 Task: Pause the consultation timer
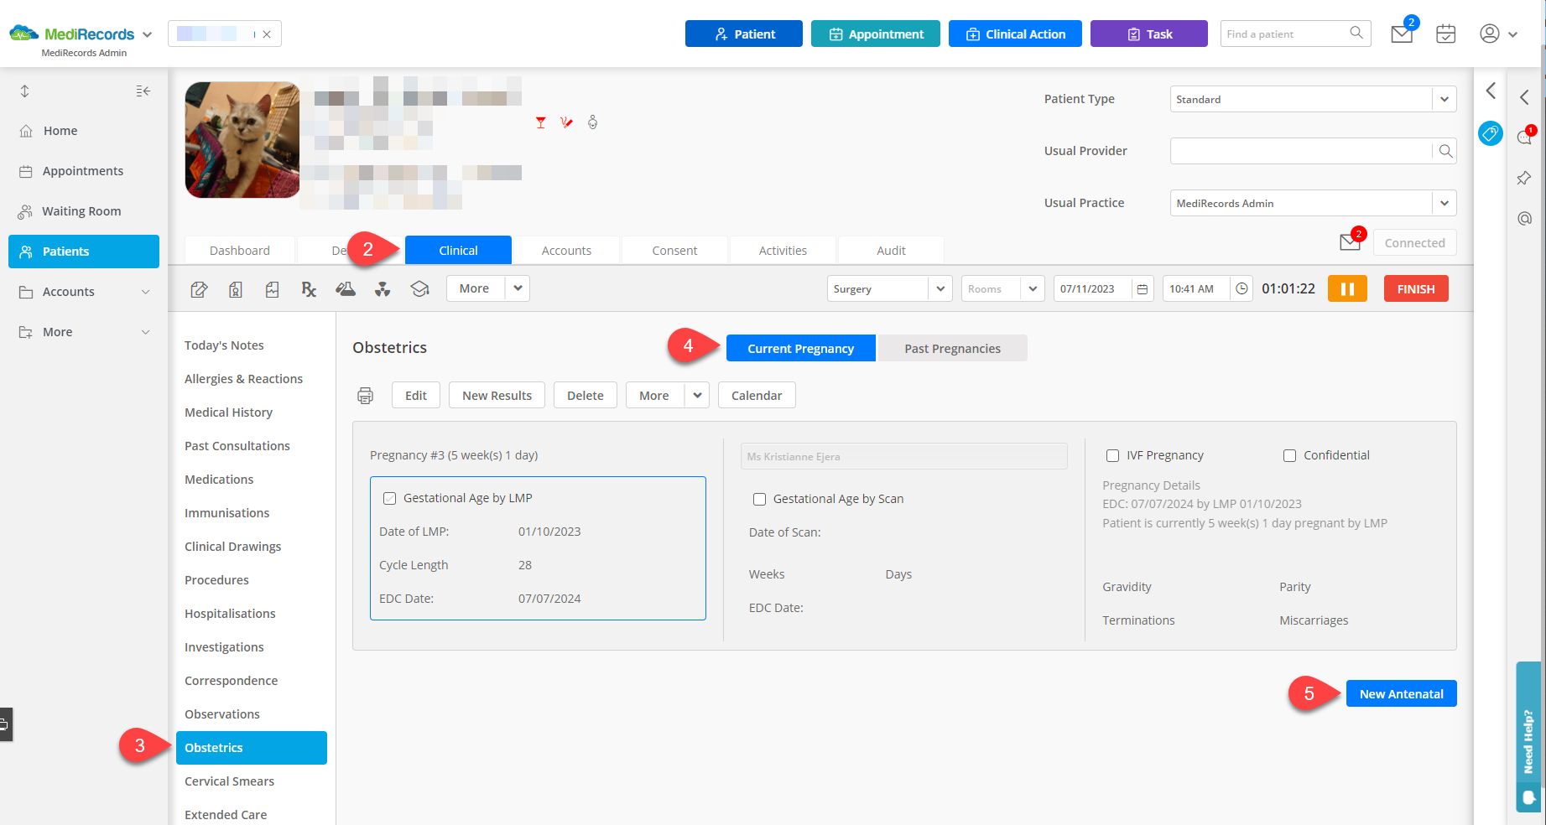click(x=1346, y=289)
